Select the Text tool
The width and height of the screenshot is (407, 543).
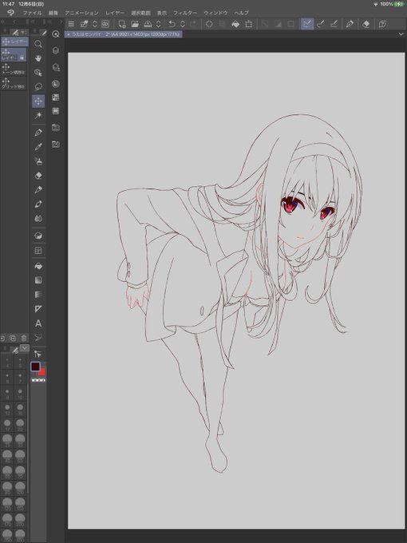click(x=38, y=323)
